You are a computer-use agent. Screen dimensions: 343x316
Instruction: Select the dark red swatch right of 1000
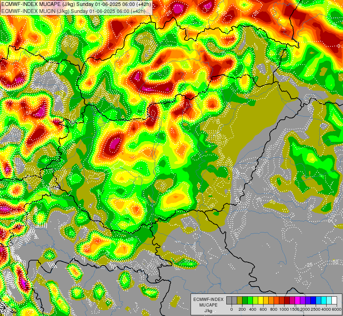[287, 301]
